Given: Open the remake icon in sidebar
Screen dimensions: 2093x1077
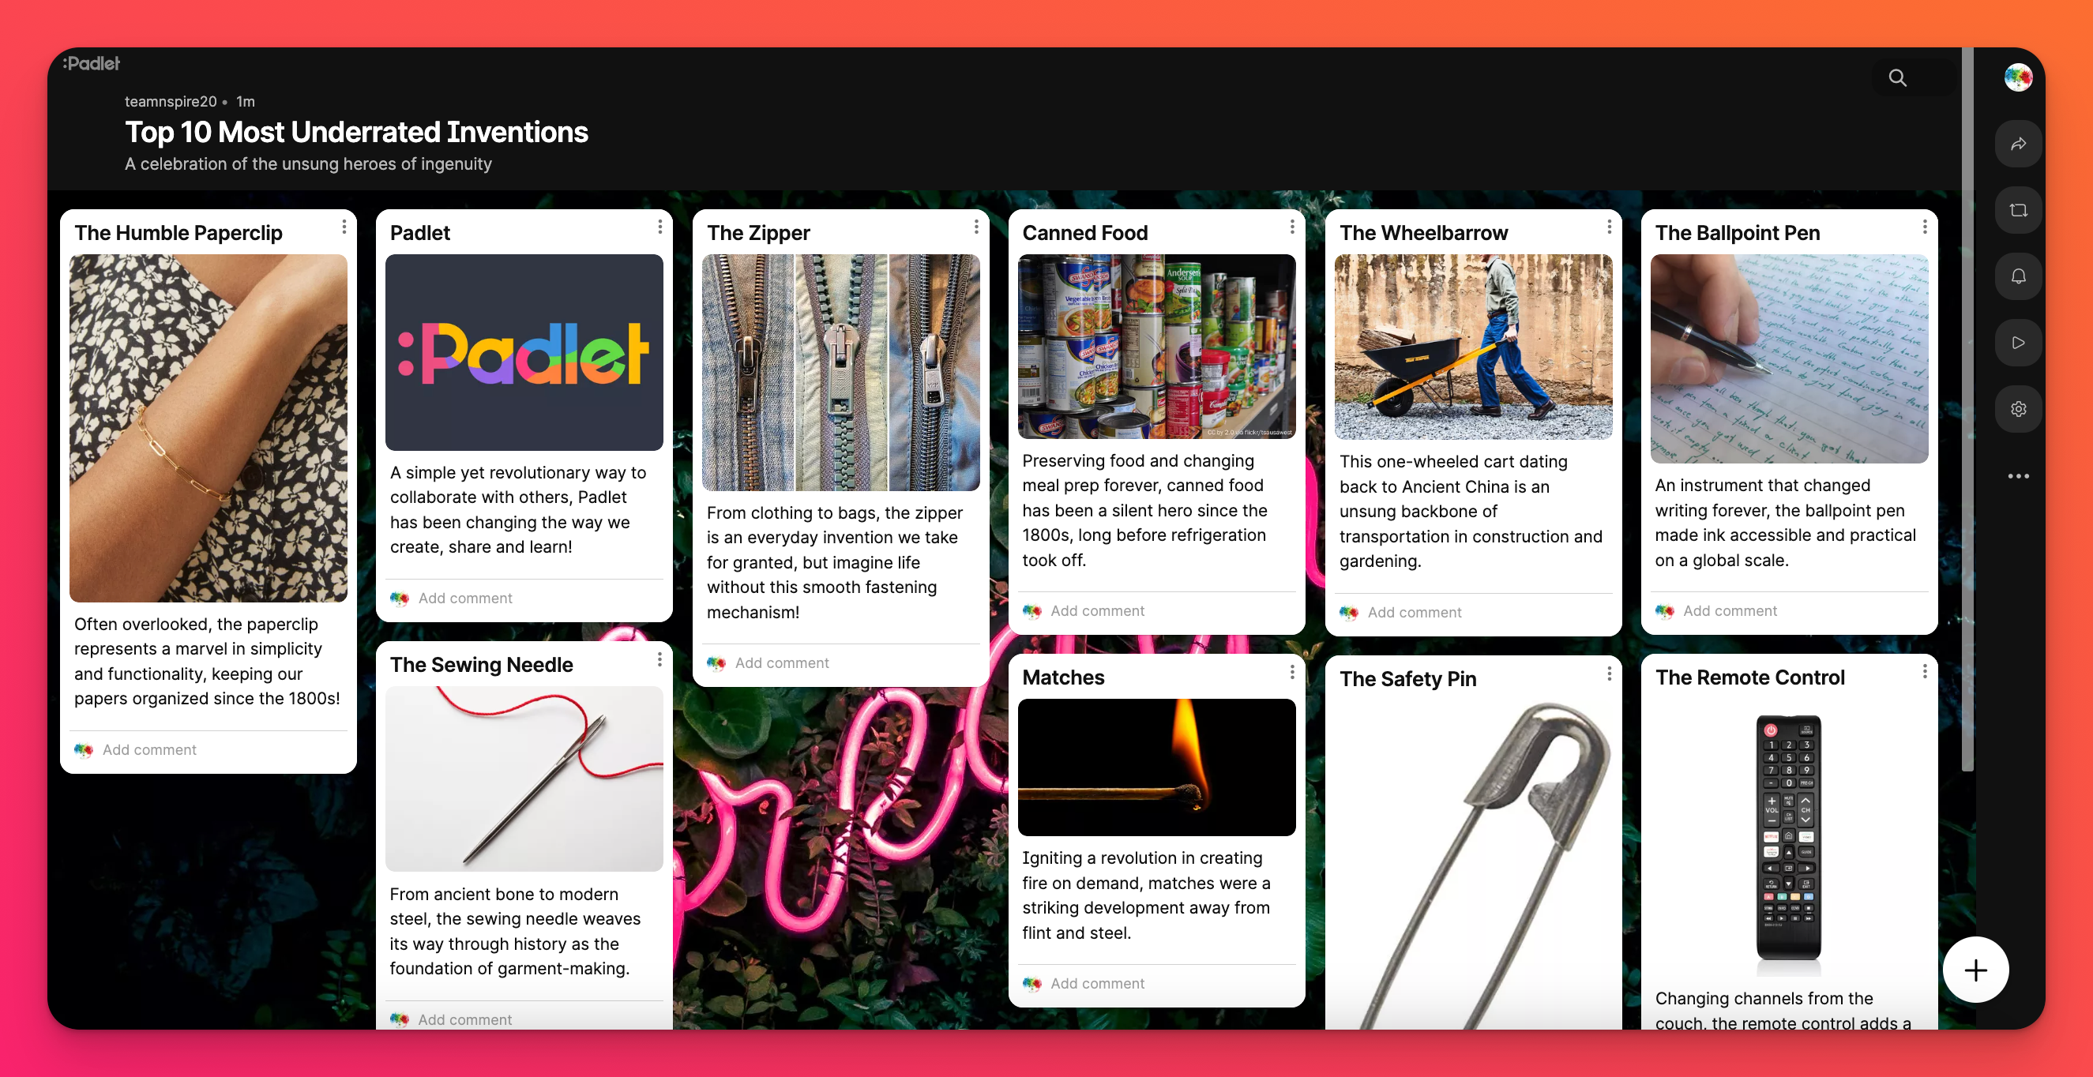Looking at the screenshot, I should click(2018, 210).
